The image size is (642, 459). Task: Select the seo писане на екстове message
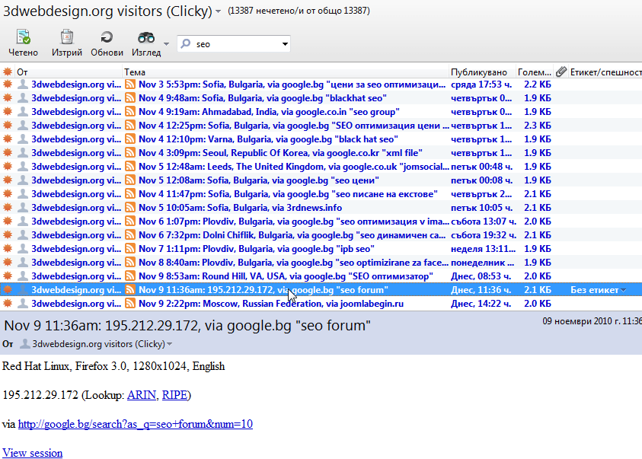321,194
